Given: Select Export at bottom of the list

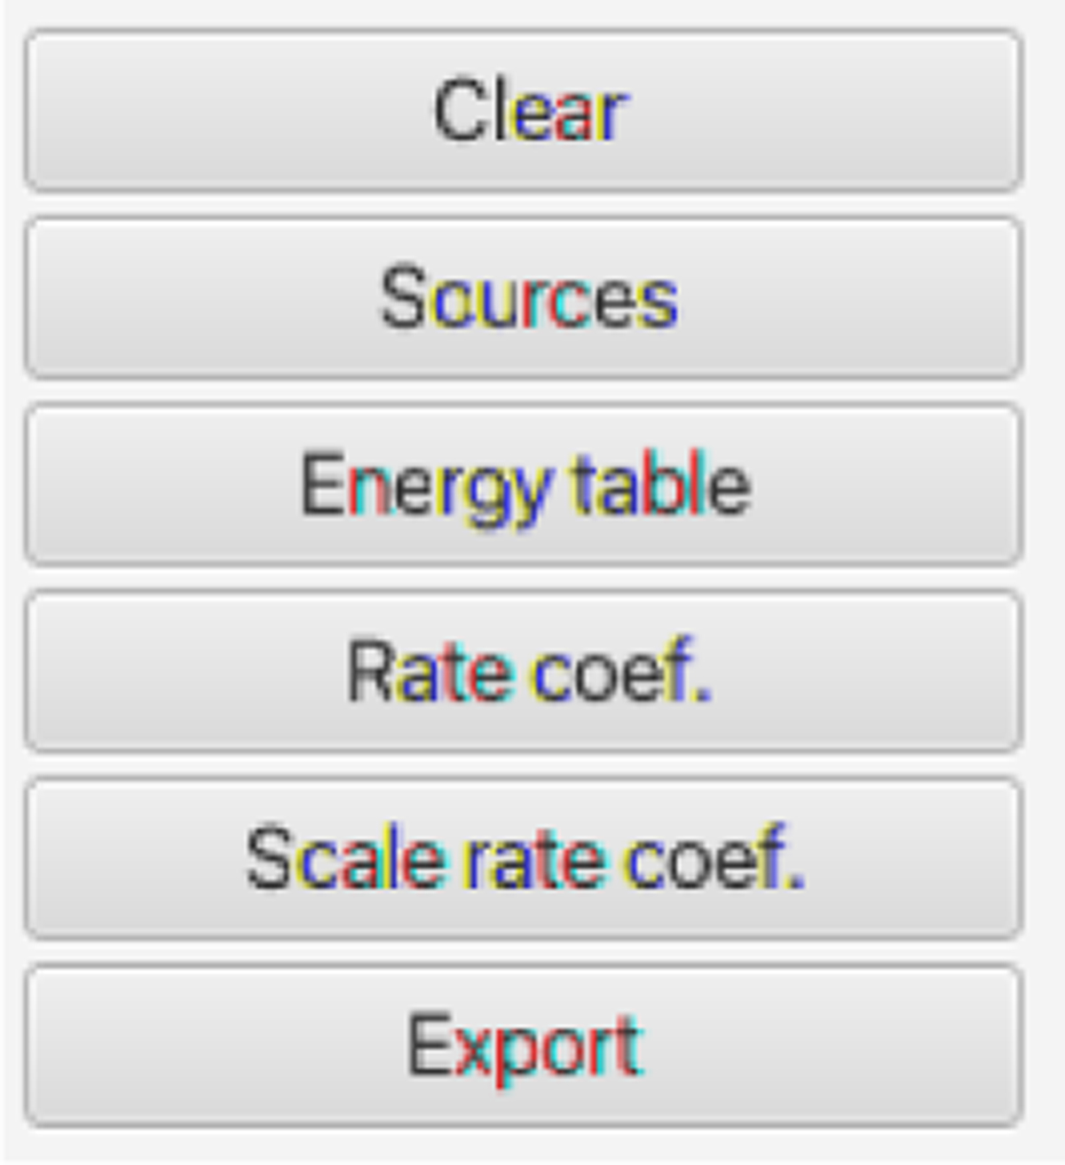Looking at the screenshot, I should [524, 1045].
